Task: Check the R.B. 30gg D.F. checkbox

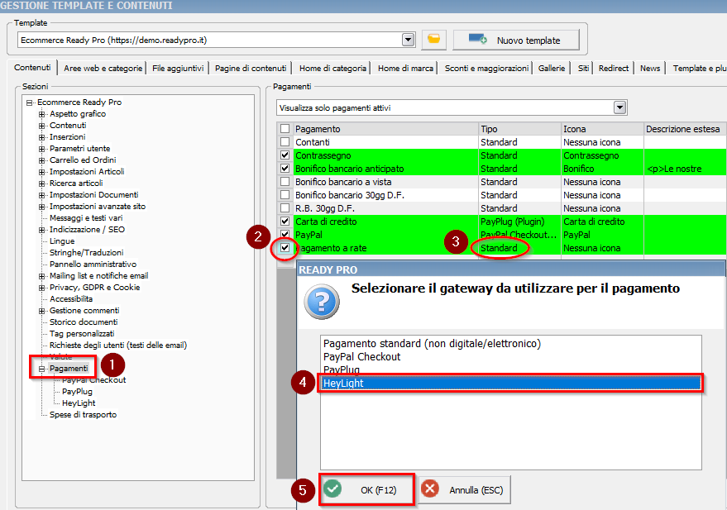Action: 285,208
